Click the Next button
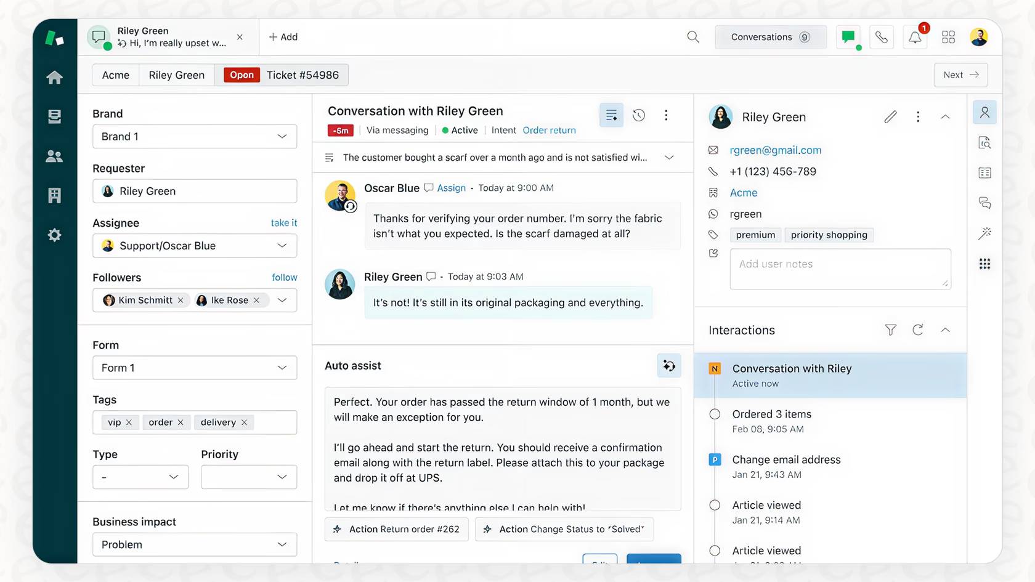1035x582 pixels. click(x=960, y=75)
